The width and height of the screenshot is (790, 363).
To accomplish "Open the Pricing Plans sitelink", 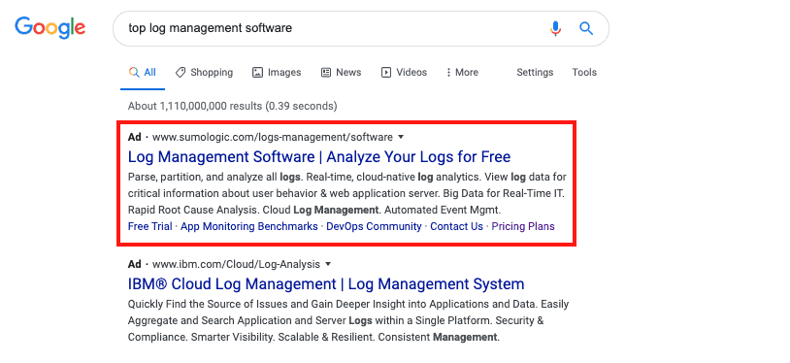I will click(523, 226).
